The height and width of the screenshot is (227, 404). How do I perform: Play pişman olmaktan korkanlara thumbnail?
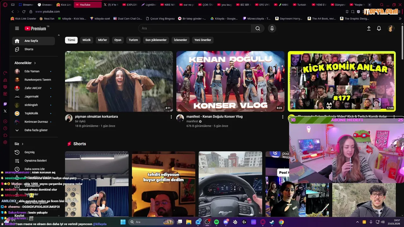click(x=119, y=81)
